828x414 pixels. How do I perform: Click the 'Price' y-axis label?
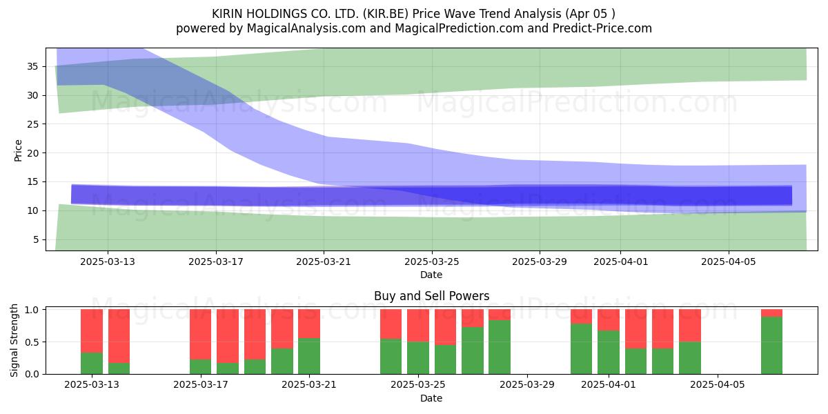19,150
